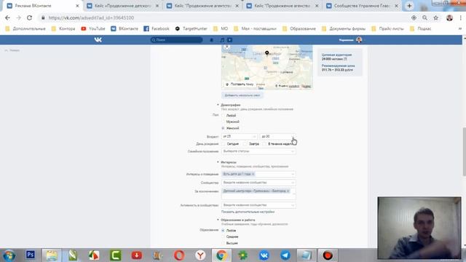This screenshot has height=262, width=466.
Task: Open the marital status dropdown
Action: [x=258, y=151]
